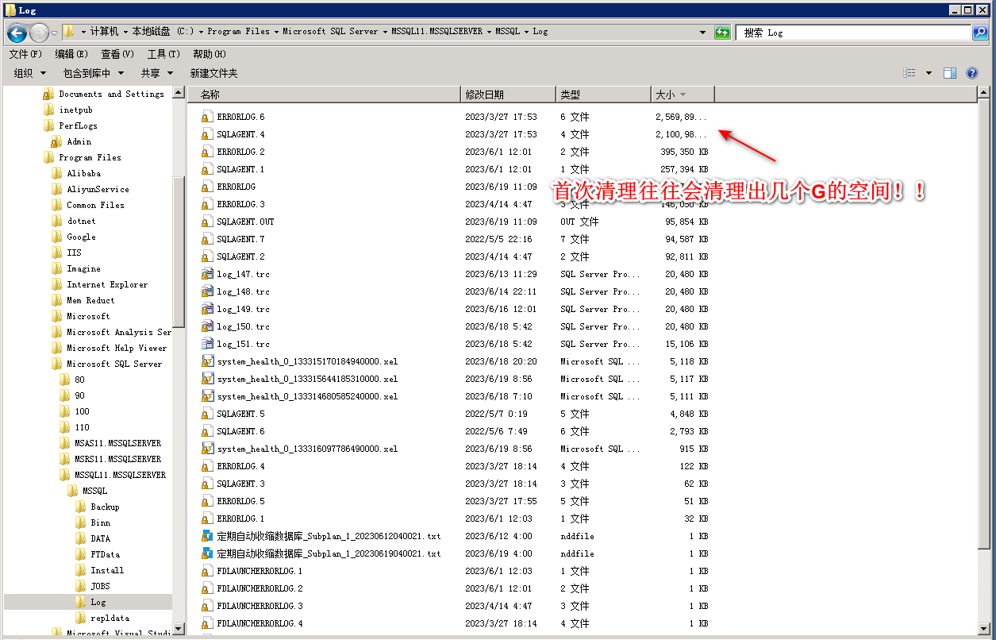Click the 新建文件夹 button
This screenshot has width=996, height=640.
[213, 73]
